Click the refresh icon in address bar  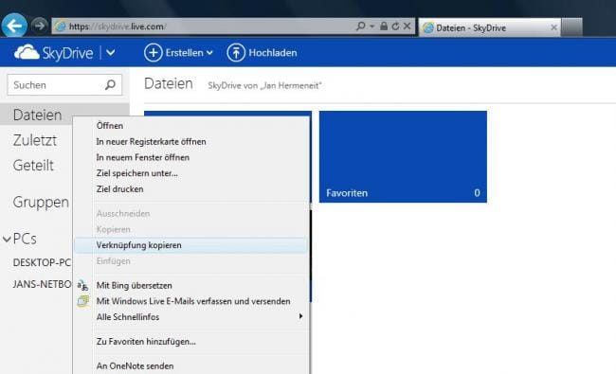click(x=395, y=27)
